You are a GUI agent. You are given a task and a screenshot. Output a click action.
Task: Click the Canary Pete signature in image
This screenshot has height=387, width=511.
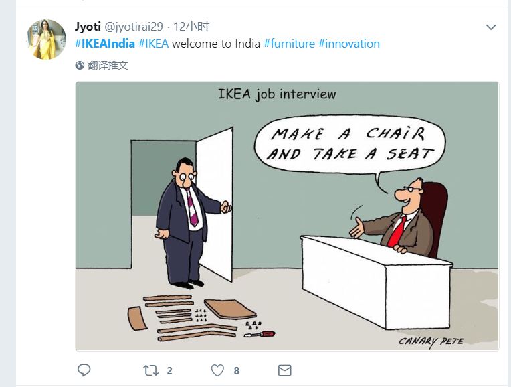431,341
